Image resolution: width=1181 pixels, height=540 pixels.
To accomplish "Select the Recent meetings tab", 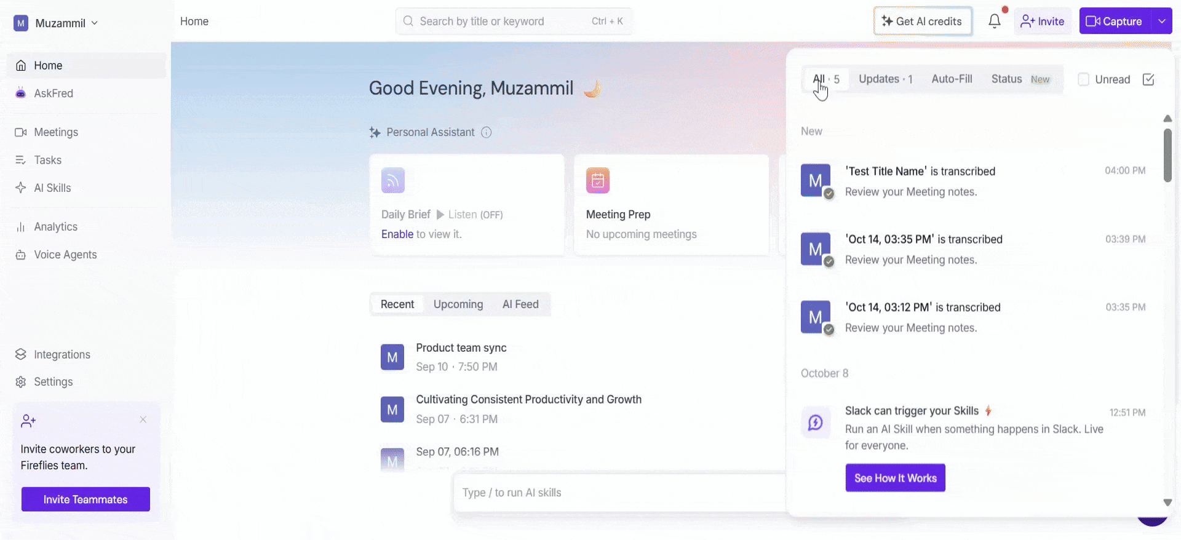I will 397,304.
